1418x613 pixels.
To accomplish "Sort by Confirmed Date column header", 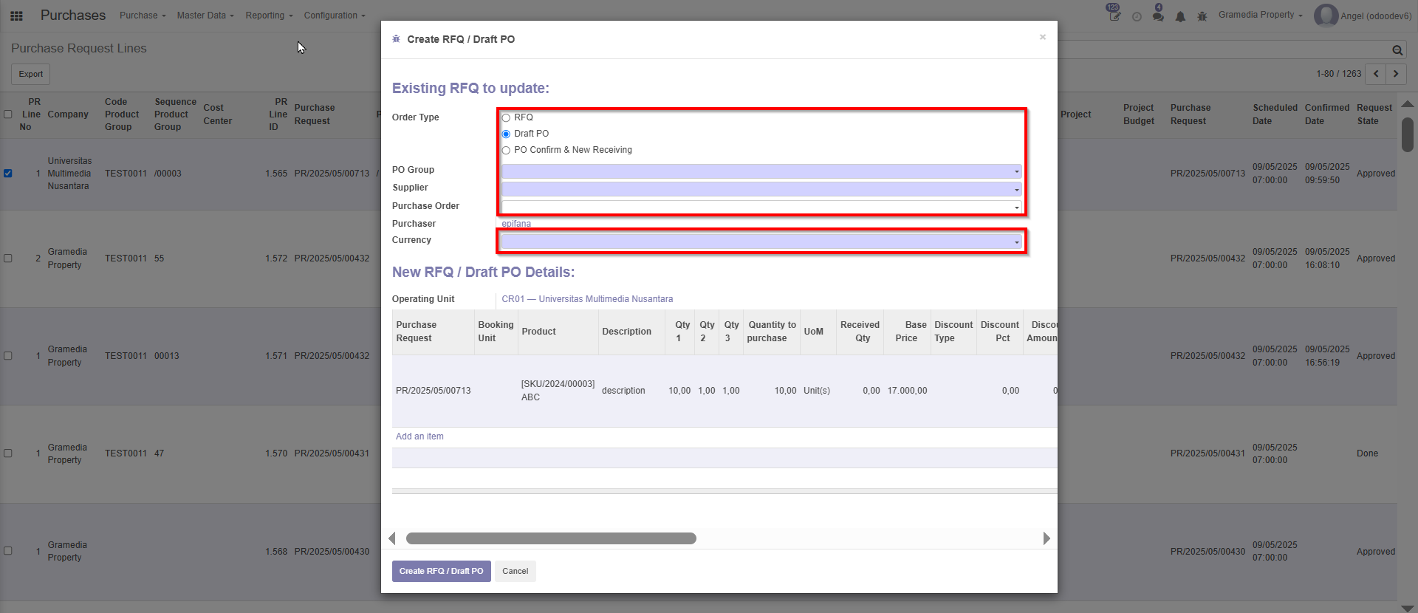I will click(1327, 114).
